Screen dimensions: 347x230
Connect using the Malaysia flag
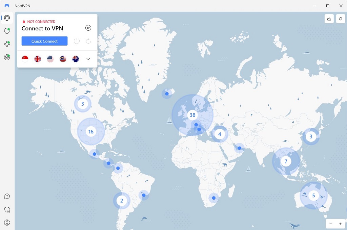coord(63,59)
